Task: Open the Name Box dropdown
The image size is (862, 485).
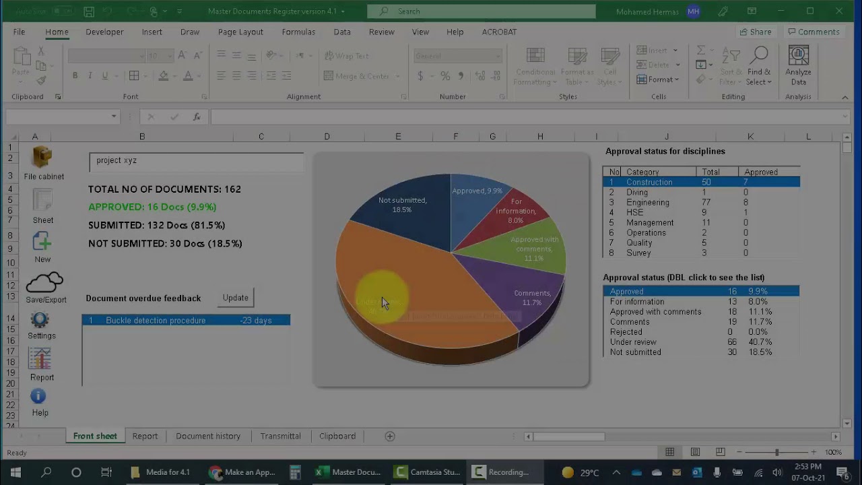Action: click(x=114, y=117)
